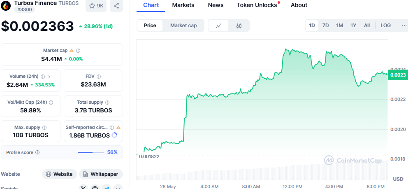
Task: Open the Market cap info icon
Action: tap(78, 51)
